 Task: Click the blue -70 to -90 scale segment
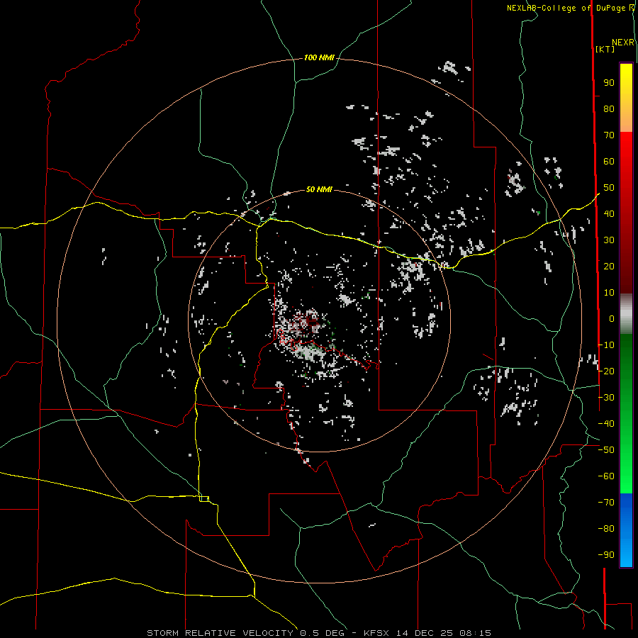coord(626,530)
